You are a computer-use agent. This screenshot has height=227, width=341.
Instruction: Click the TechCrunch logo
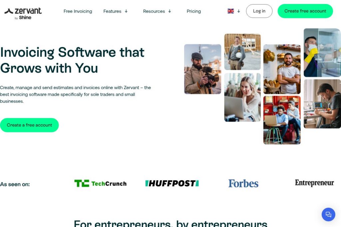[x=100, y=183]
